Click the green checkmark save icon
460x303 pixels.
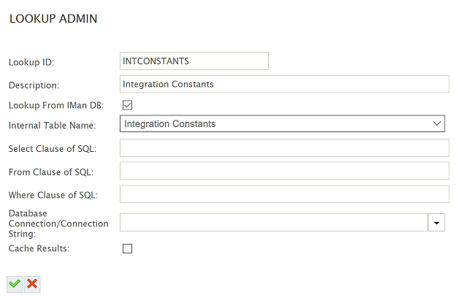(15, 284)
